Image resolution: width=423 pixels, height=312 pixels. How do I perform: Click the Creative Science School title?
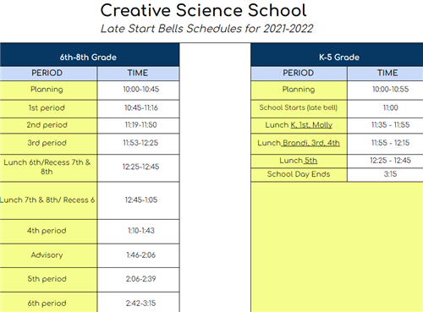tap(203, 10)
